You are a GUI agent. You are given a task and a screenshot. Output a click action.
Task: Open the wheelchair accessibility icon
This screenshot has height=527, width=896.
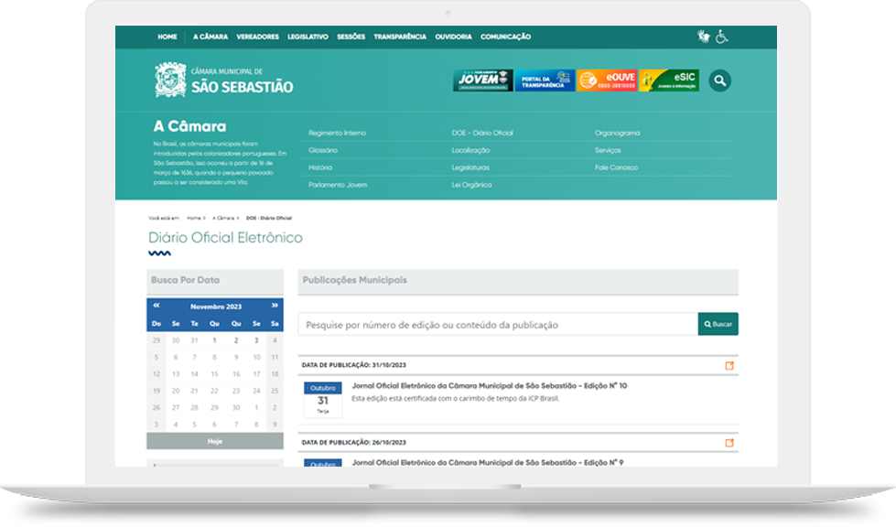pos(722,37)
